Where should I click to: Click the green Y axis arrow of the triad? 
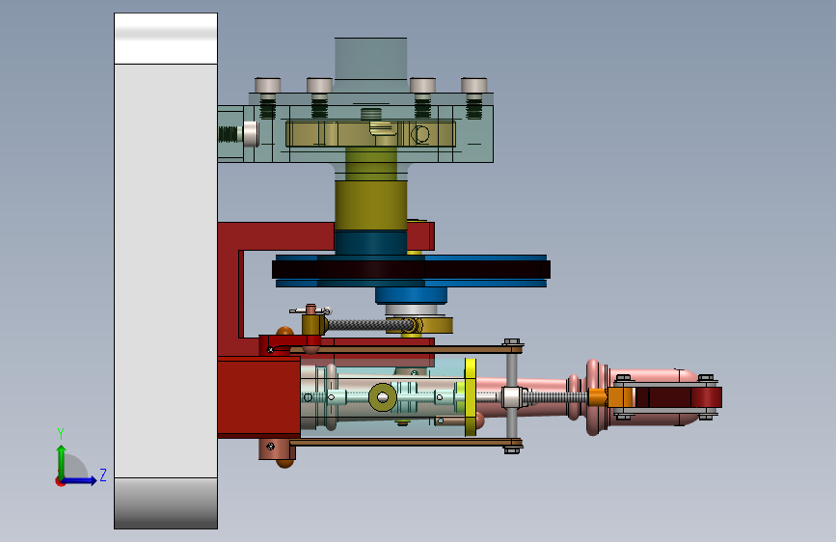(62, 460)
